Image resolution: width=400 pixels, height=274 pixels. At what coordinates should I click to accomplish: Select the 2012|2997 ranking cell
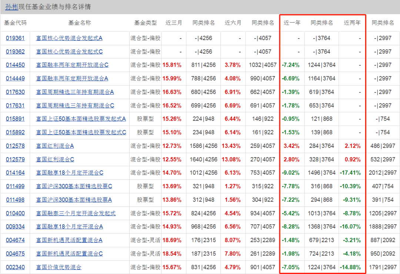pos(383,173)
